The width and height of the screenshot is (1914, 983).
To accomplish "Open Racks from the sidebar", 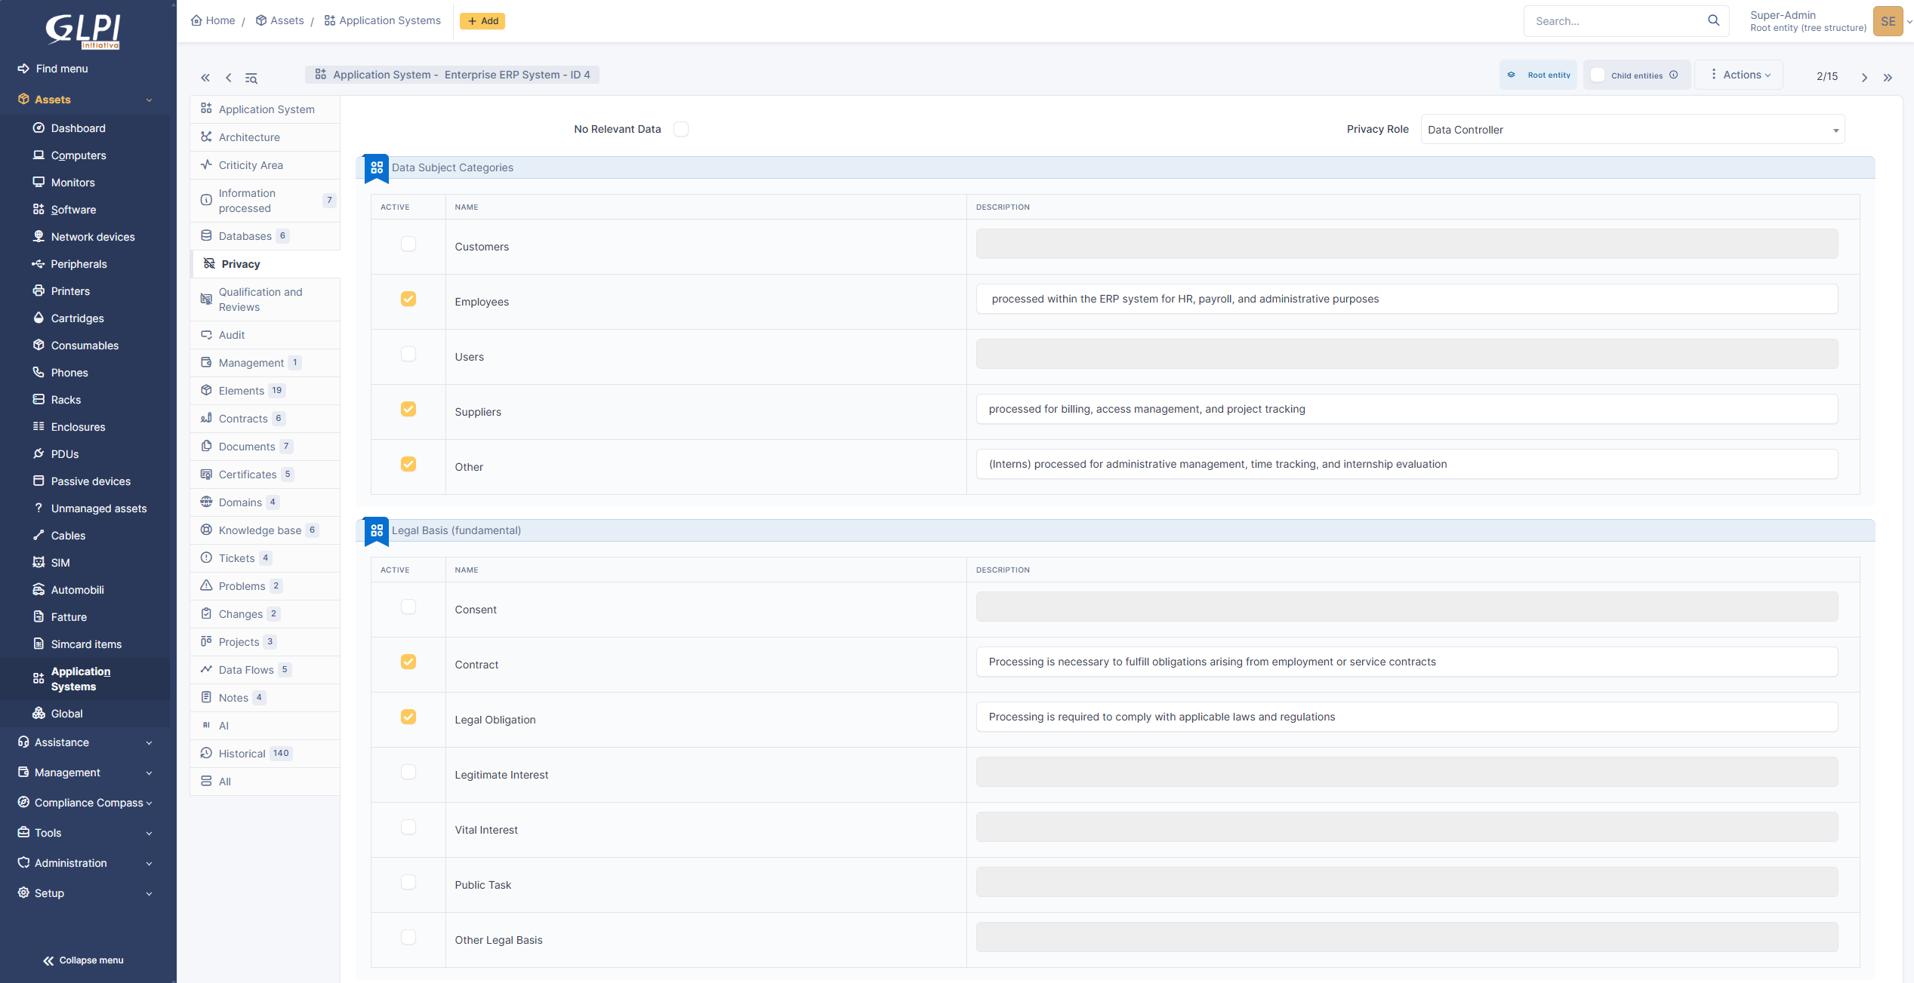I will (x=66, y=400).
